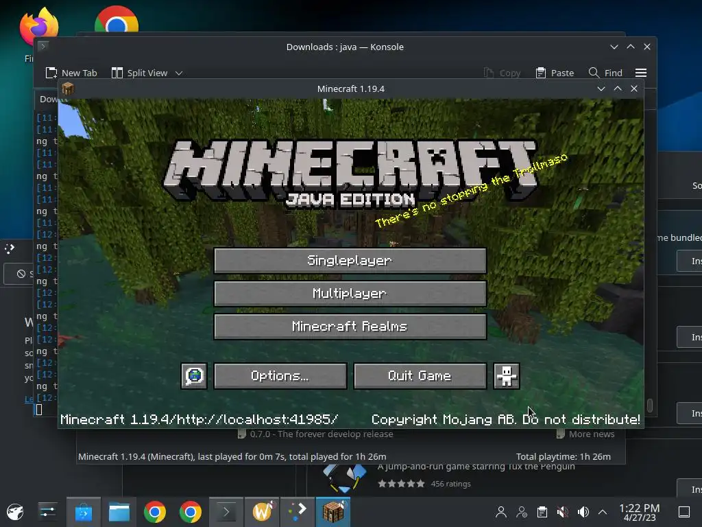This screenshot has width=702, height=527.
Task: Open the volume tray icon
Action: (x=583, y=512)
